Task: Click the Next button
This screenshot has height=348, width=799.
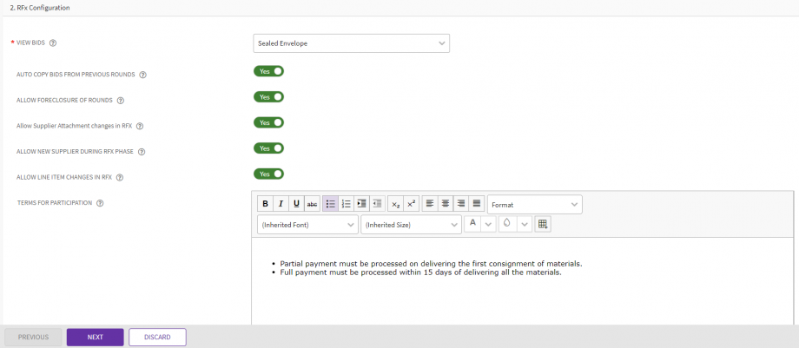Action: [x=95, y=337]
